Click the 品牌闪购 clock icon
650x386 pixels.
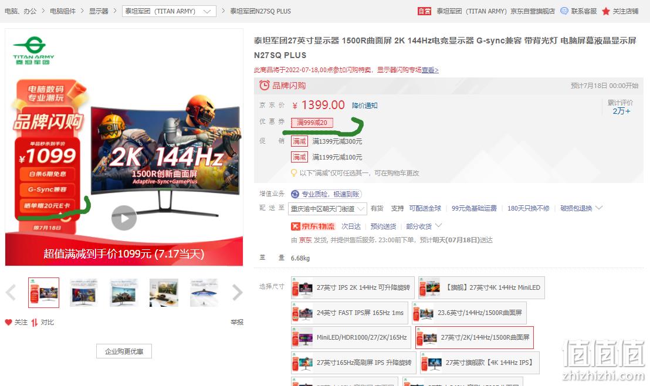tap(264, 86)
